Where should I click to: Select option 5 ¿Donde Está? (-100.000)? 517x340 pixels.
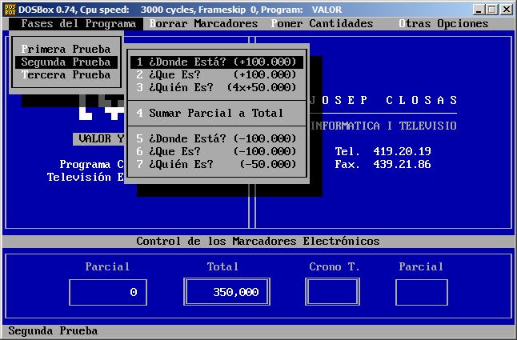point(216,138)
